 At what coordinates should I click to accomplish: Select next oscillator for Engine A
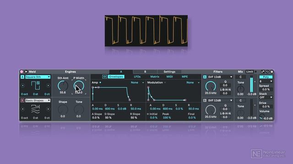pyautogui.click(x=48, y=86)
